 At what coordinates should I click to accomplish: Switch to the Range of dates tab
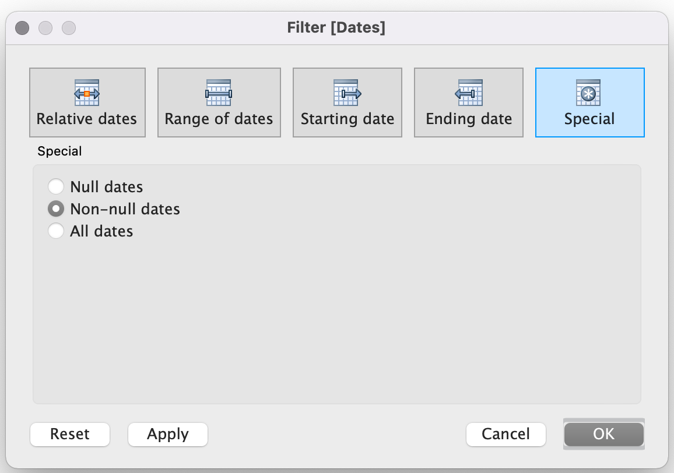(x=219, y=103)
